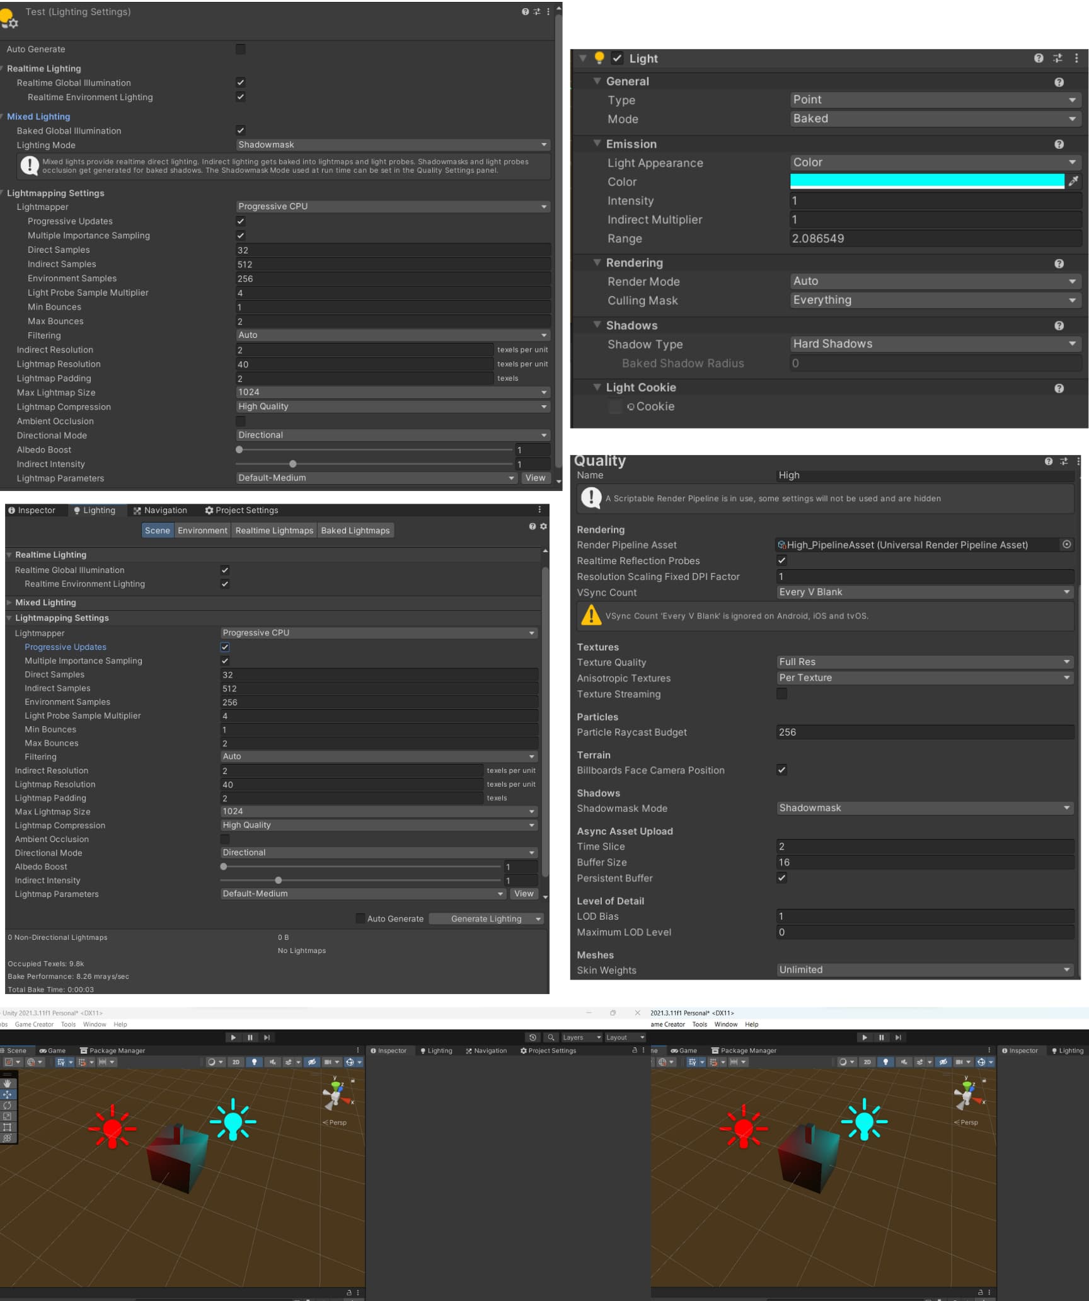Click the eyedropper next to Light Color
Viewport: 1089px width, 1301px height.
click(x=1073, y=181)
